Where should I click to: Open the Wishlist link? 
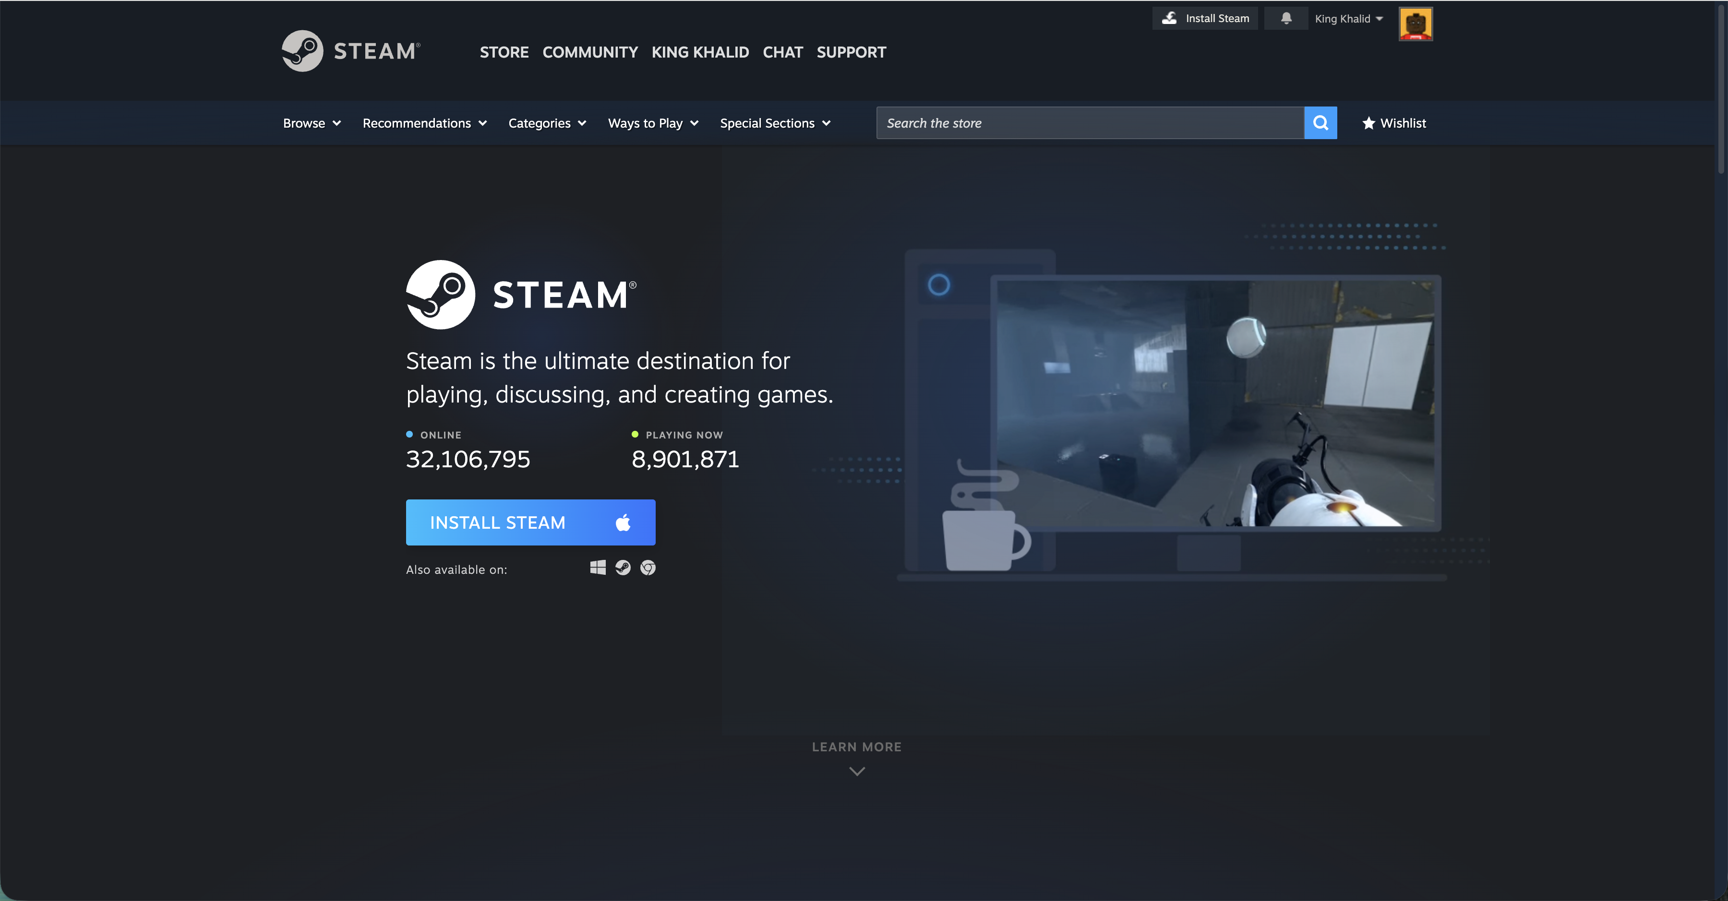coord(1394,123)
